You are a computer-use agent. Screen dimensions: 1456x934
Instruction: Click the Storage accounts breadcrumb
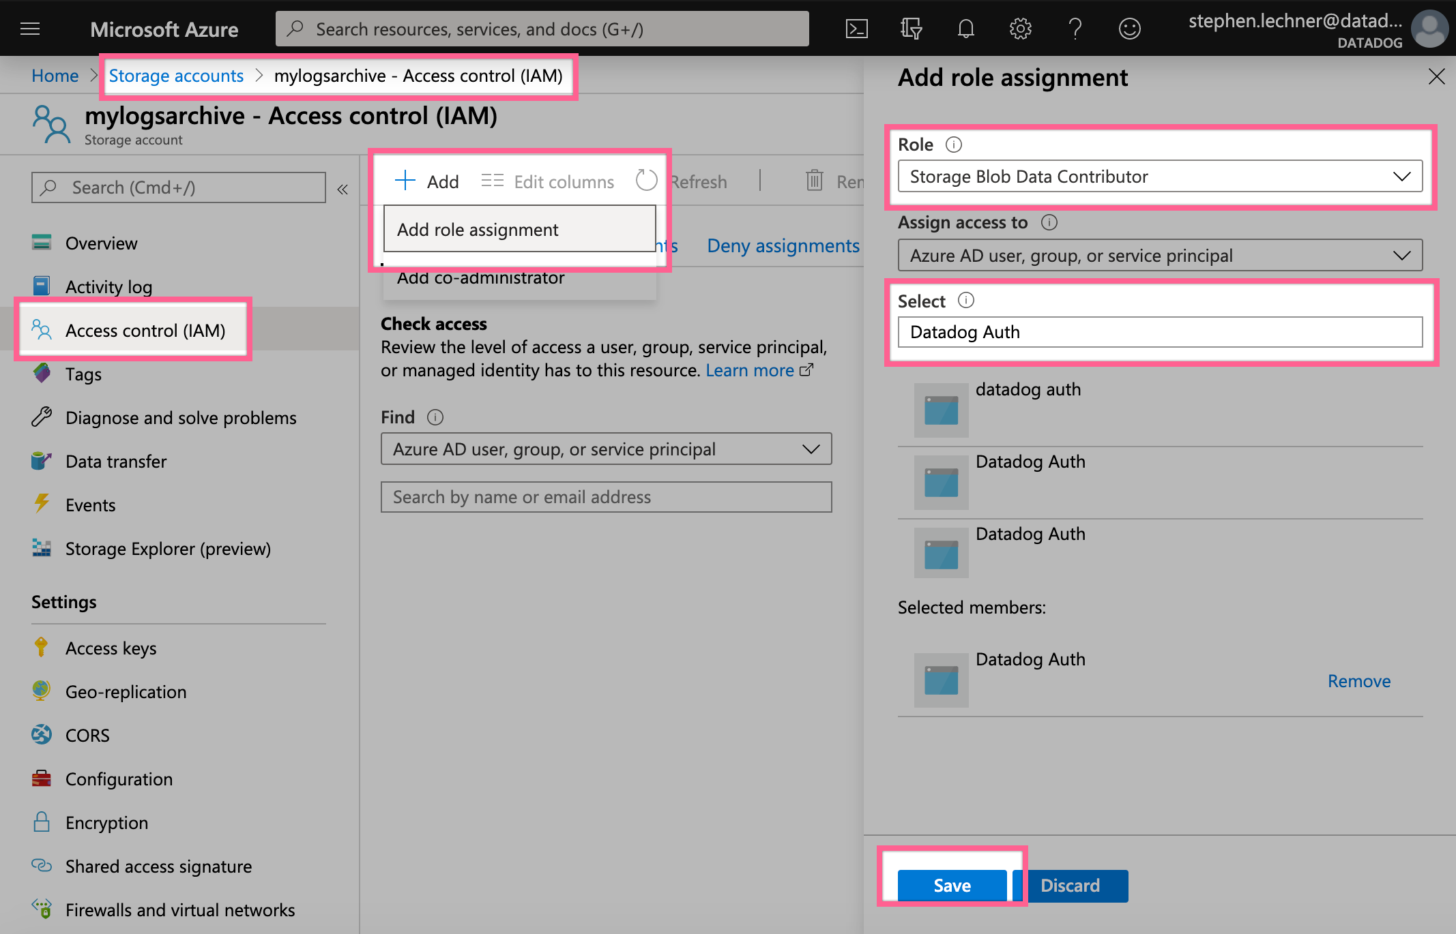[x=176, y=76]
